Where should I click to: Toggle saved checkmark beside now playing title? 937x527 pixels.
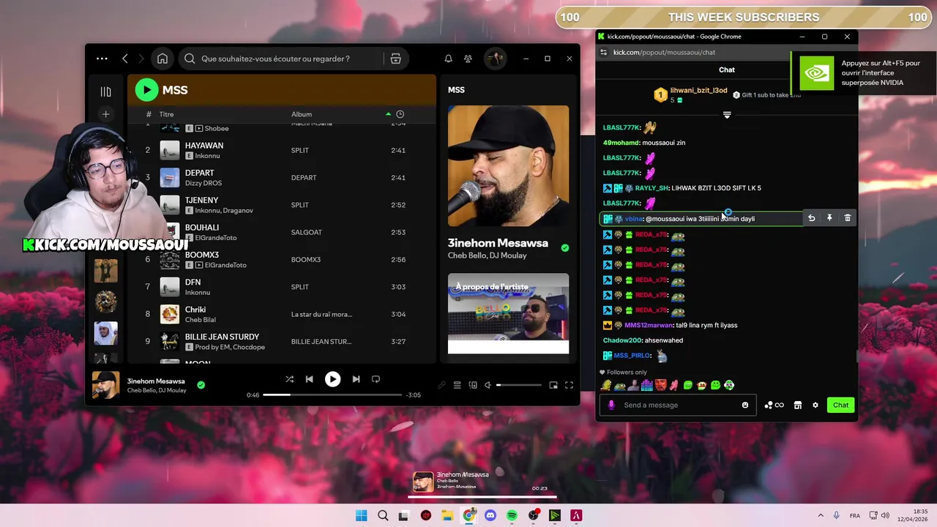pos(201,385)
